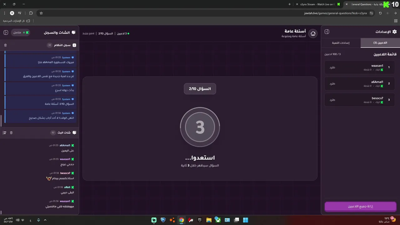This screenshot has width=400, height=225.
Task: Open the weather widget showing 15°C
Action: [x=387, y=220]
